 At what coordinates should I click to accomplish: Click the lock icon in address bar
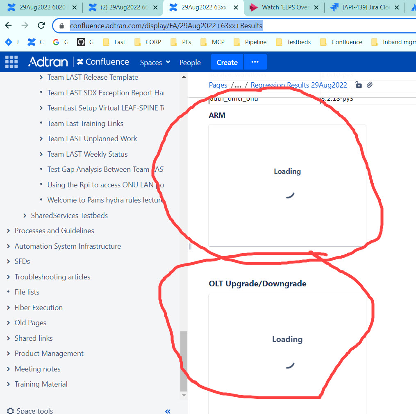click(61, 26)
